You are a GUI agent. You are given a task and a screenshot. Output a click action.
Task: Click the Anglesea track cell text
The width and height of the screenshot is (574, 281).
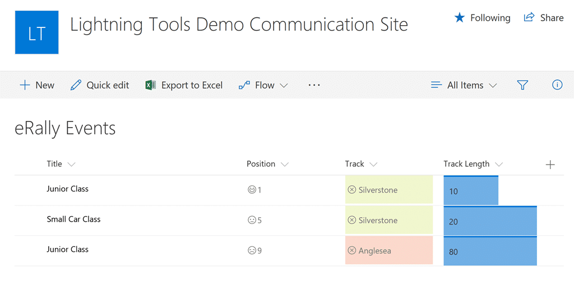pos(374,251)
